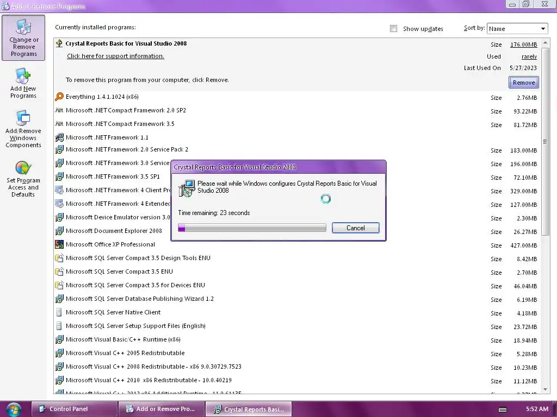Click the program list scrollbar thumb
557x417 pixels.
pyautogui.click(x=545, y=141)
